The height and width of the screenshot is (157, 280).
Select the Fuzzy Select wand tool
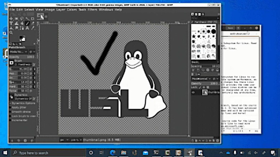[x=27, y=19]
